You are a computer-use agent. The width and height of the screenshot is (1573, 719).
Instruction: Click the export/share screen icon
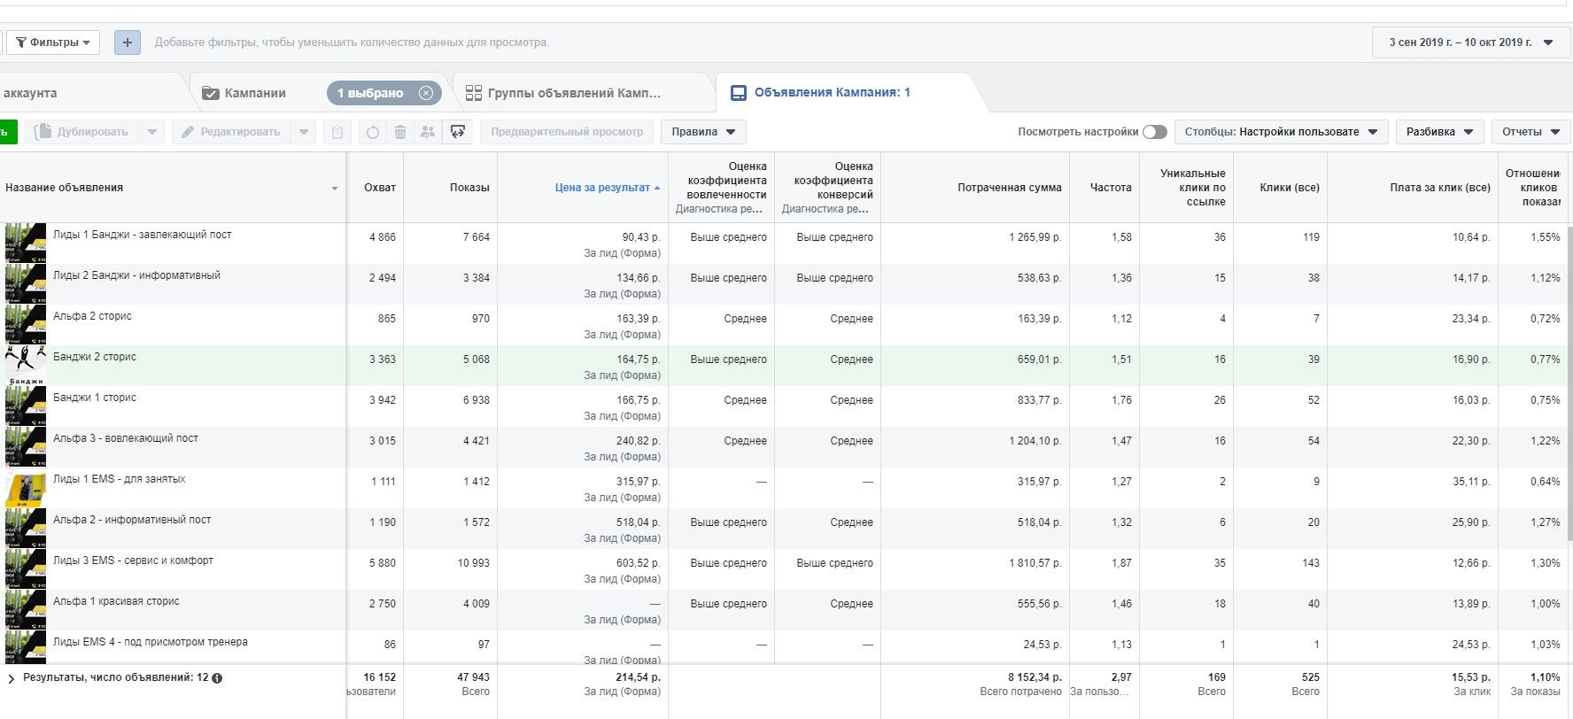[458, 132]
